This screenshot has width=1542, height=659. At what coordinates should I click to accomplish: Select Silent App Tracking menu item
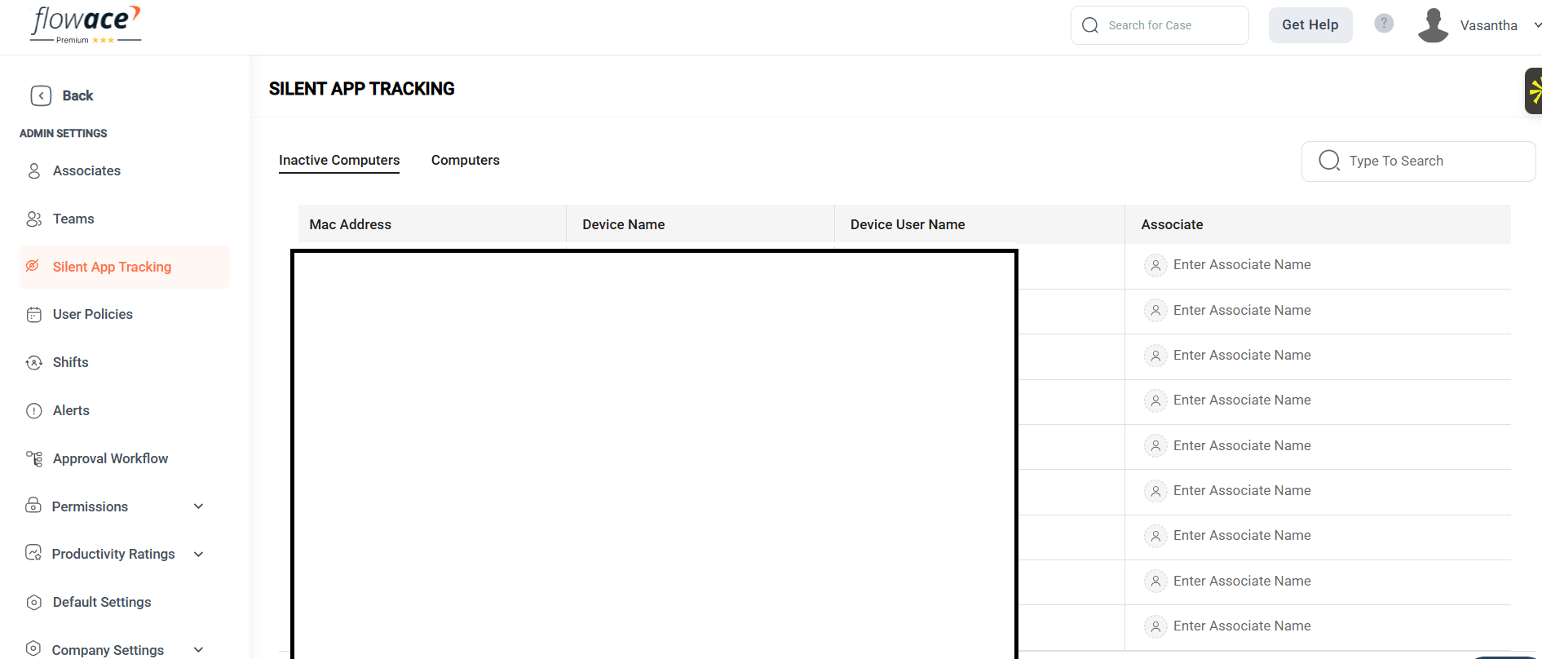[x=112, y=267]
